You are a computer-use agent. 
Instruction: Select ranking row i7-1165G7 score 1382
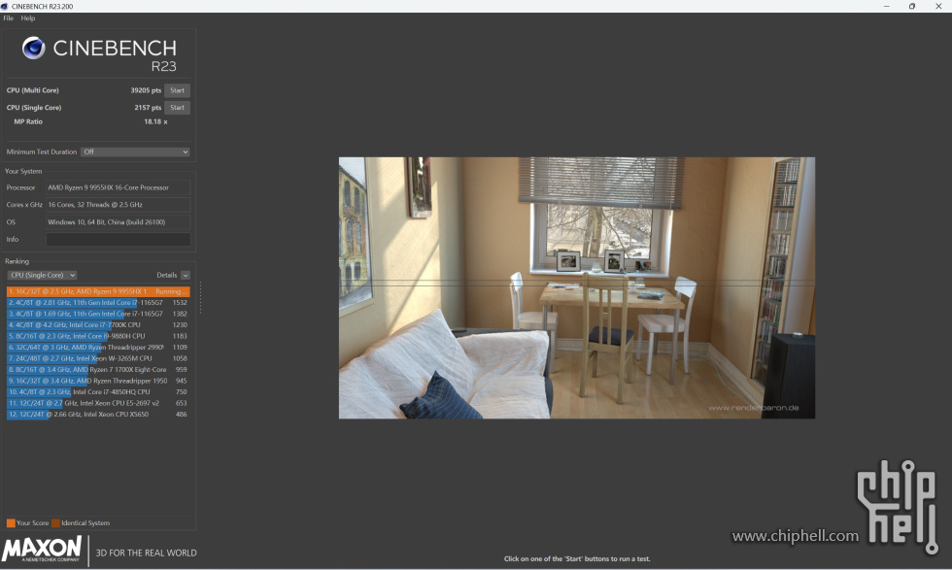point(98,314)
